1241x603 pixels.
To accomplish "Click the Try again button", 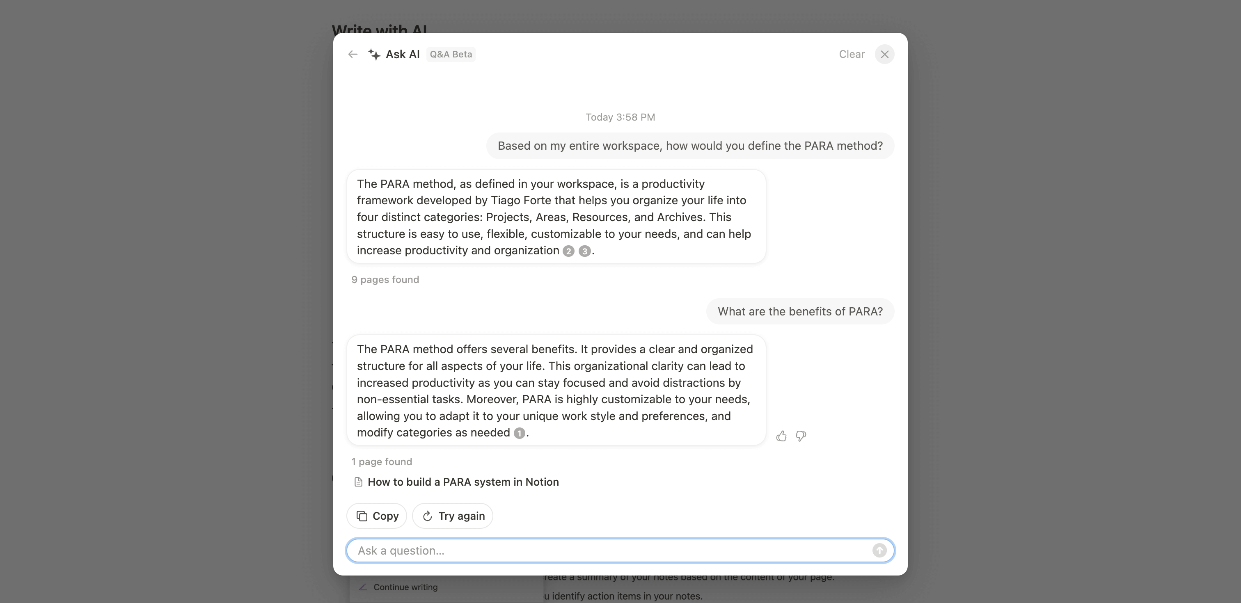I will click(453, 515).
